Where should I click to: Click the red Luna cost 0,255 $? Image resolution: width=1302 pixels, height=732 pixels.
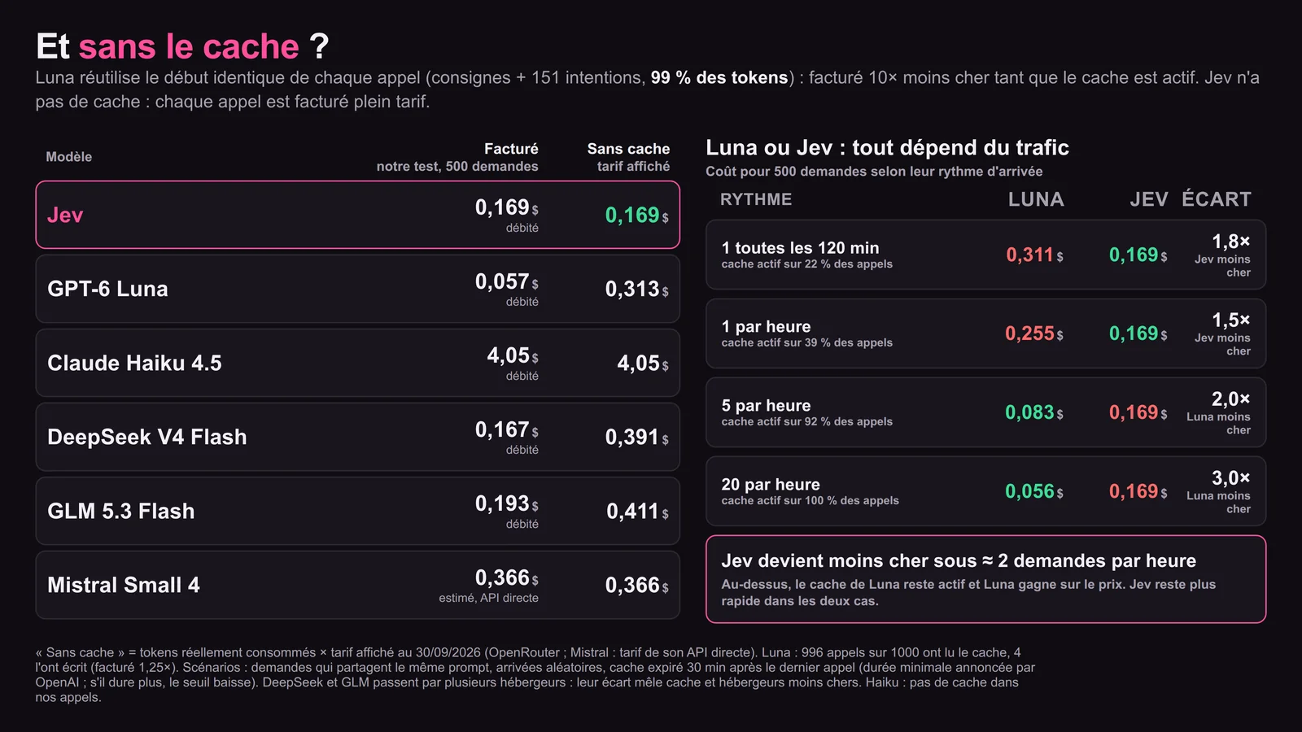click(x=1034, y=334)
